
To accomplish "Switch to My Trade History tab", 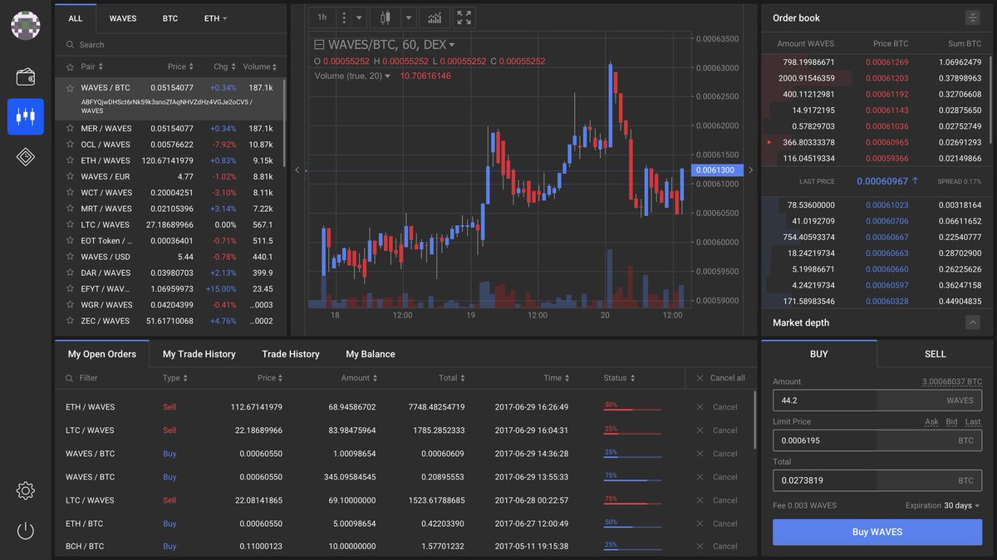I will 199,354.
